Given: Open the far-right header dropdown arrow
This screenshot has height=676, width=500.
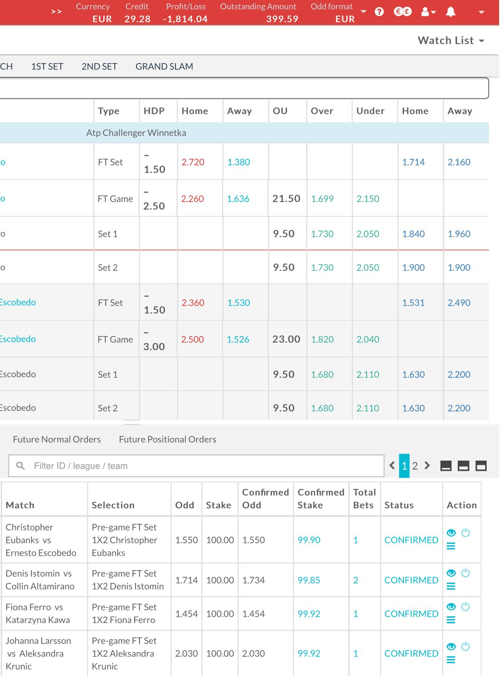Looking at the screenshot, I should [481, 12].
